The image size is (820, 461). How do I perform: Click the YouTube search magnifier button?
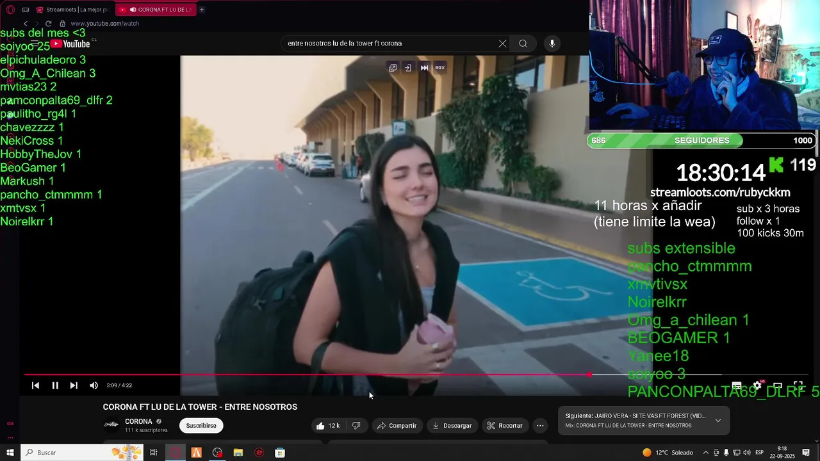point(523,44)
